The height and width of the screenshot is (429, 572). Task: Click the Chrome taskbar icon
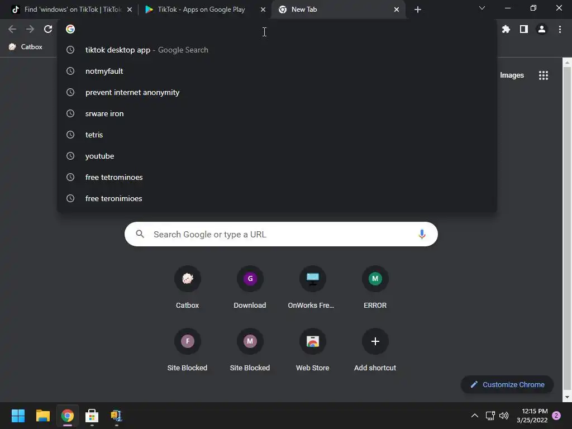pyautogui.click(x=68, y=416)
